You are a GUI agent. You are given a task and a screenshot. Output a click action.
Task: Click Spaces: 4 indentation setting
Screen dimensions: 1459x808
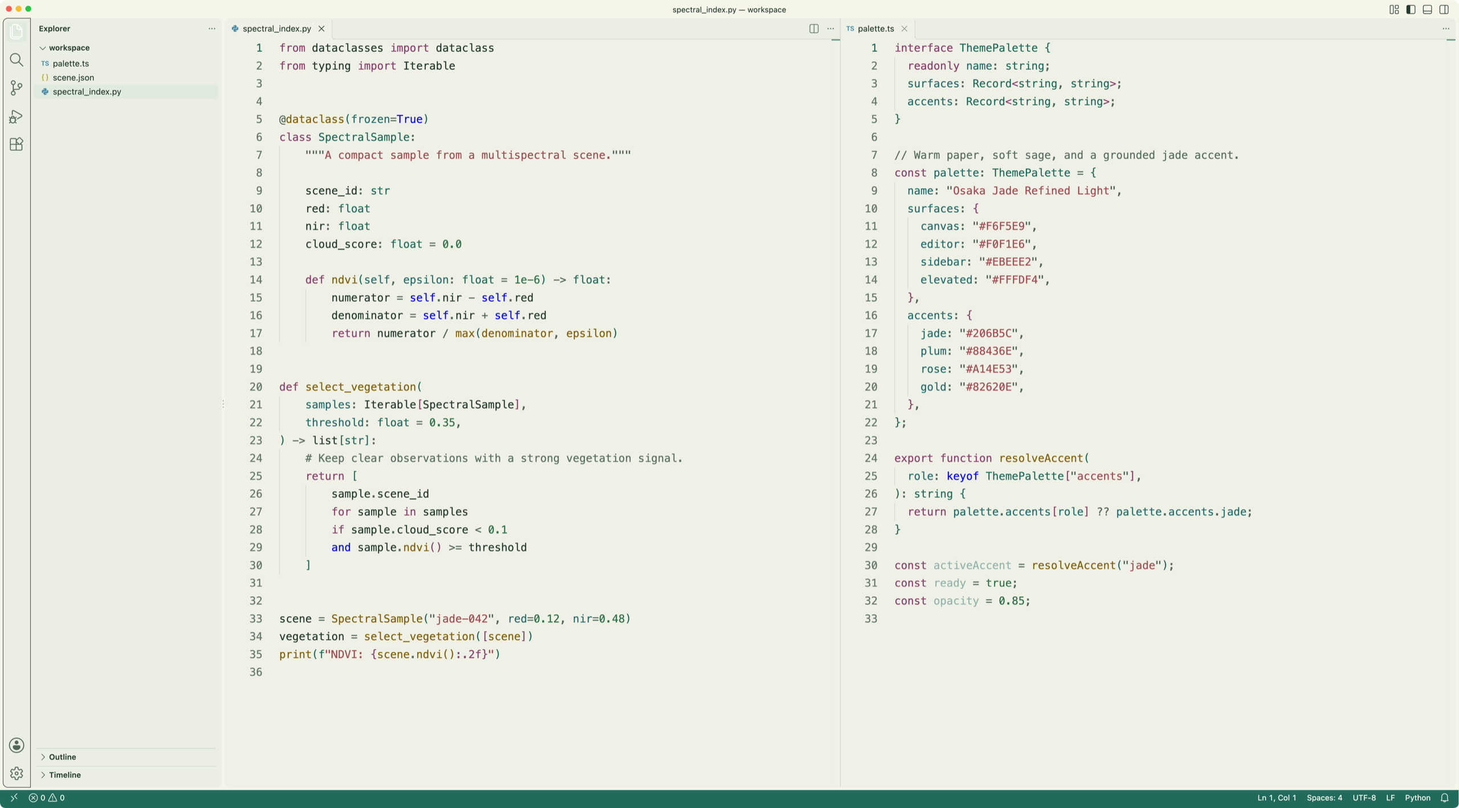pyautogui.click(x=1324, y=798)
